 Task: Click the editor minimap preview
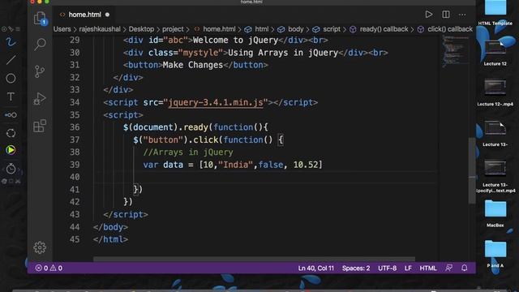click(456, 51)
